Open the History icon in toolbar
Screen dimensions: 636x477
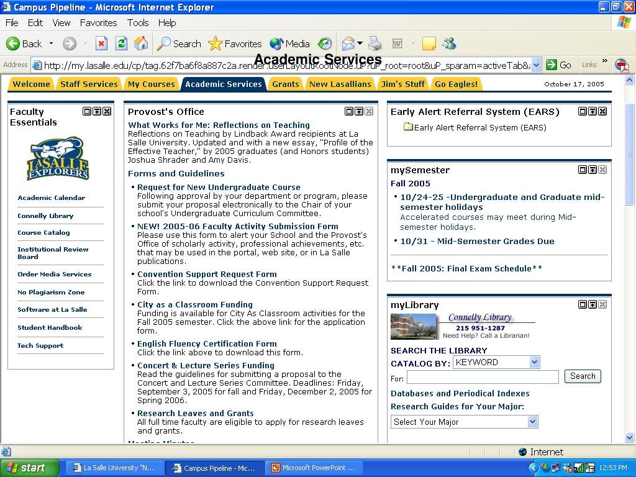click(x=324, y=43)
